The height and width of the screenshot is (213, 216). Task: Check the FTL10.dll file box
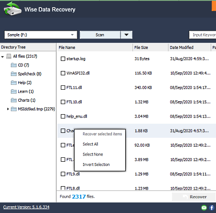coord(63,102)
